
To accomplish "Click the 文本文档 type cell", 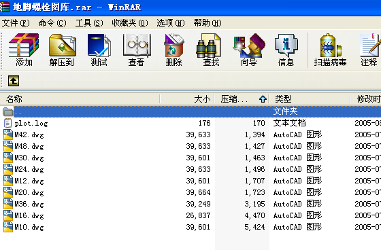I will pos(289,123).
